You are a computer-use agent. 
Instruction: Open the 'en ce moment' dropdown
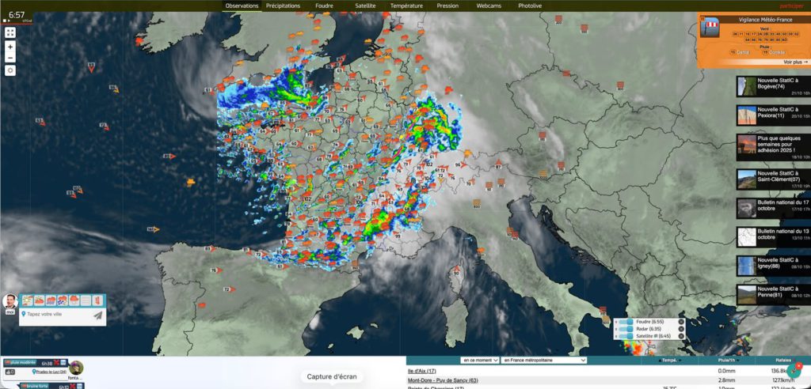pos(479,360)
